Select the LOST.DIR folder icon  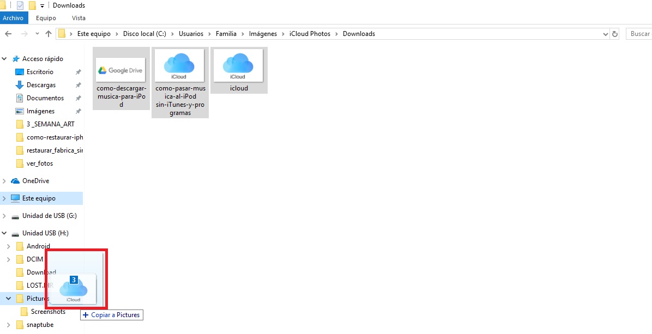[20, 286]
